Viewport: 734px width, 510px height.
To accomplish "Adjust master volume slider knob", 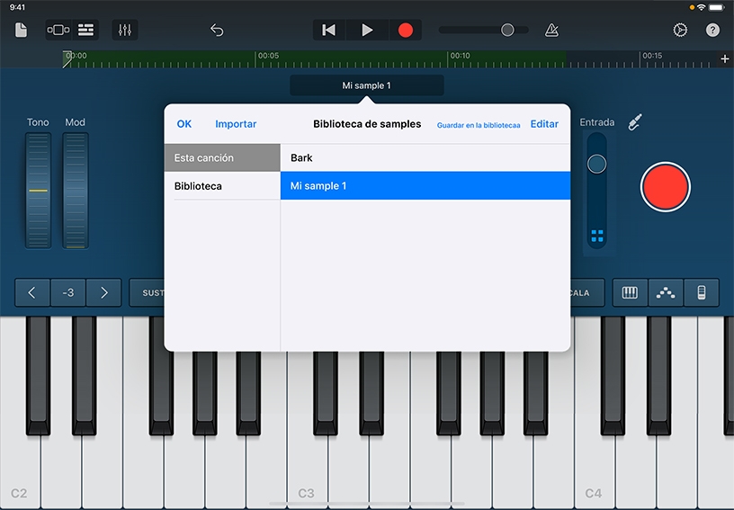I will [x=507, y=30].
